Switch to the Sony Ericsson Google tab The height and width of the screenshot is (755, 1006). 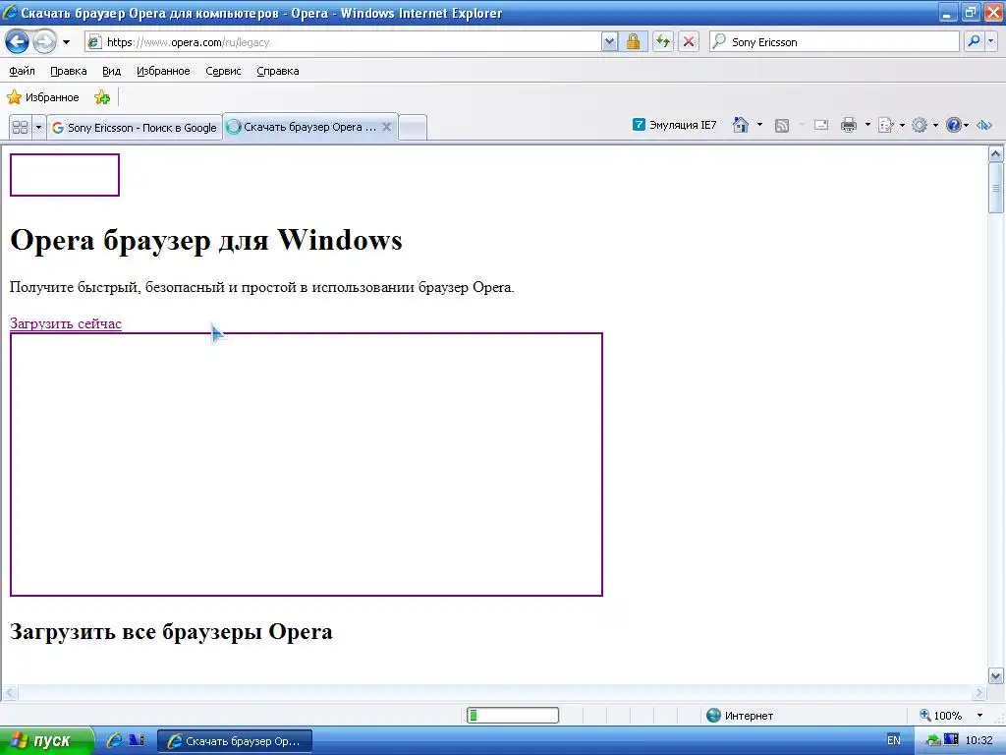135,128
